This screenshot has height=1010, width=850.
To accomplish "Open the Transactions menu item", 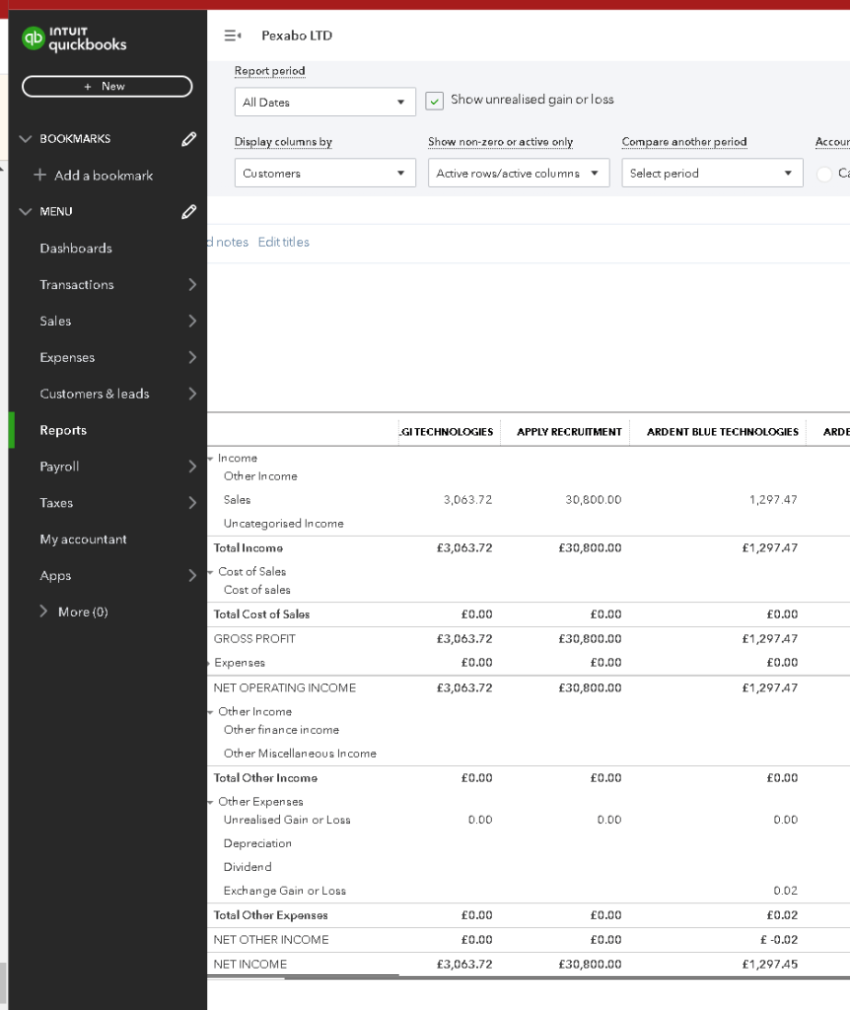I will point(77,285).
